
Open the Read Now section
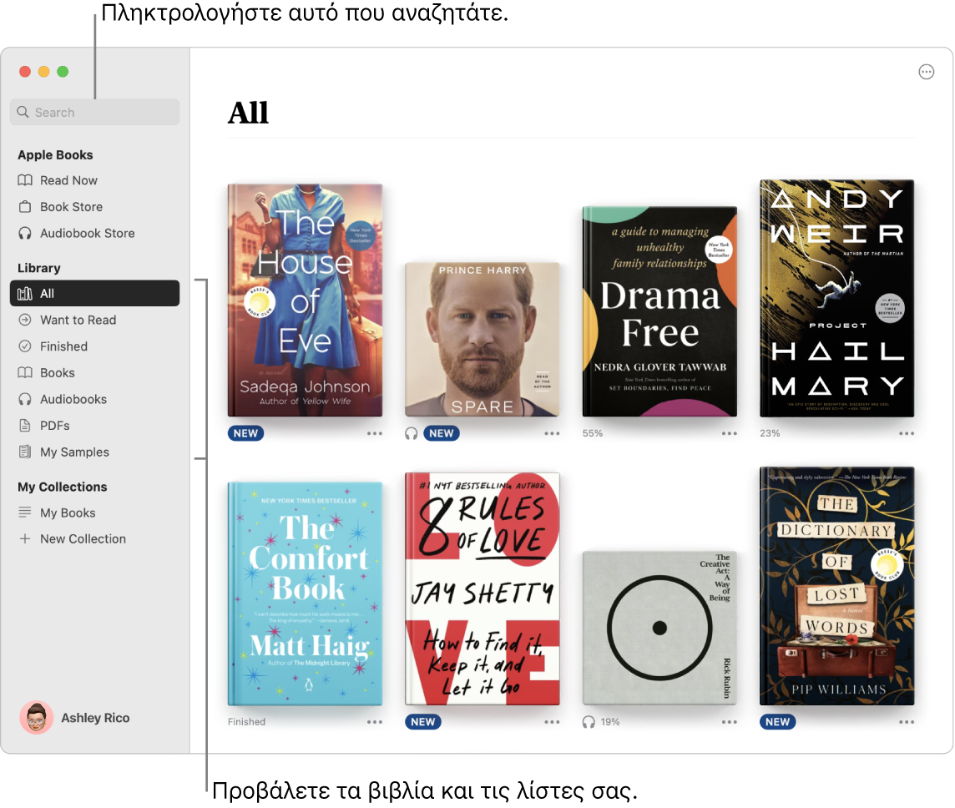(94, 180)
